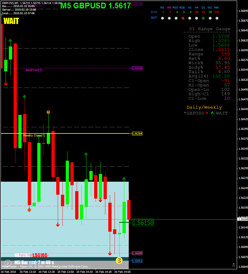Click the magenta 1.56550 MidPoint price tag

[x=137, y=68]
